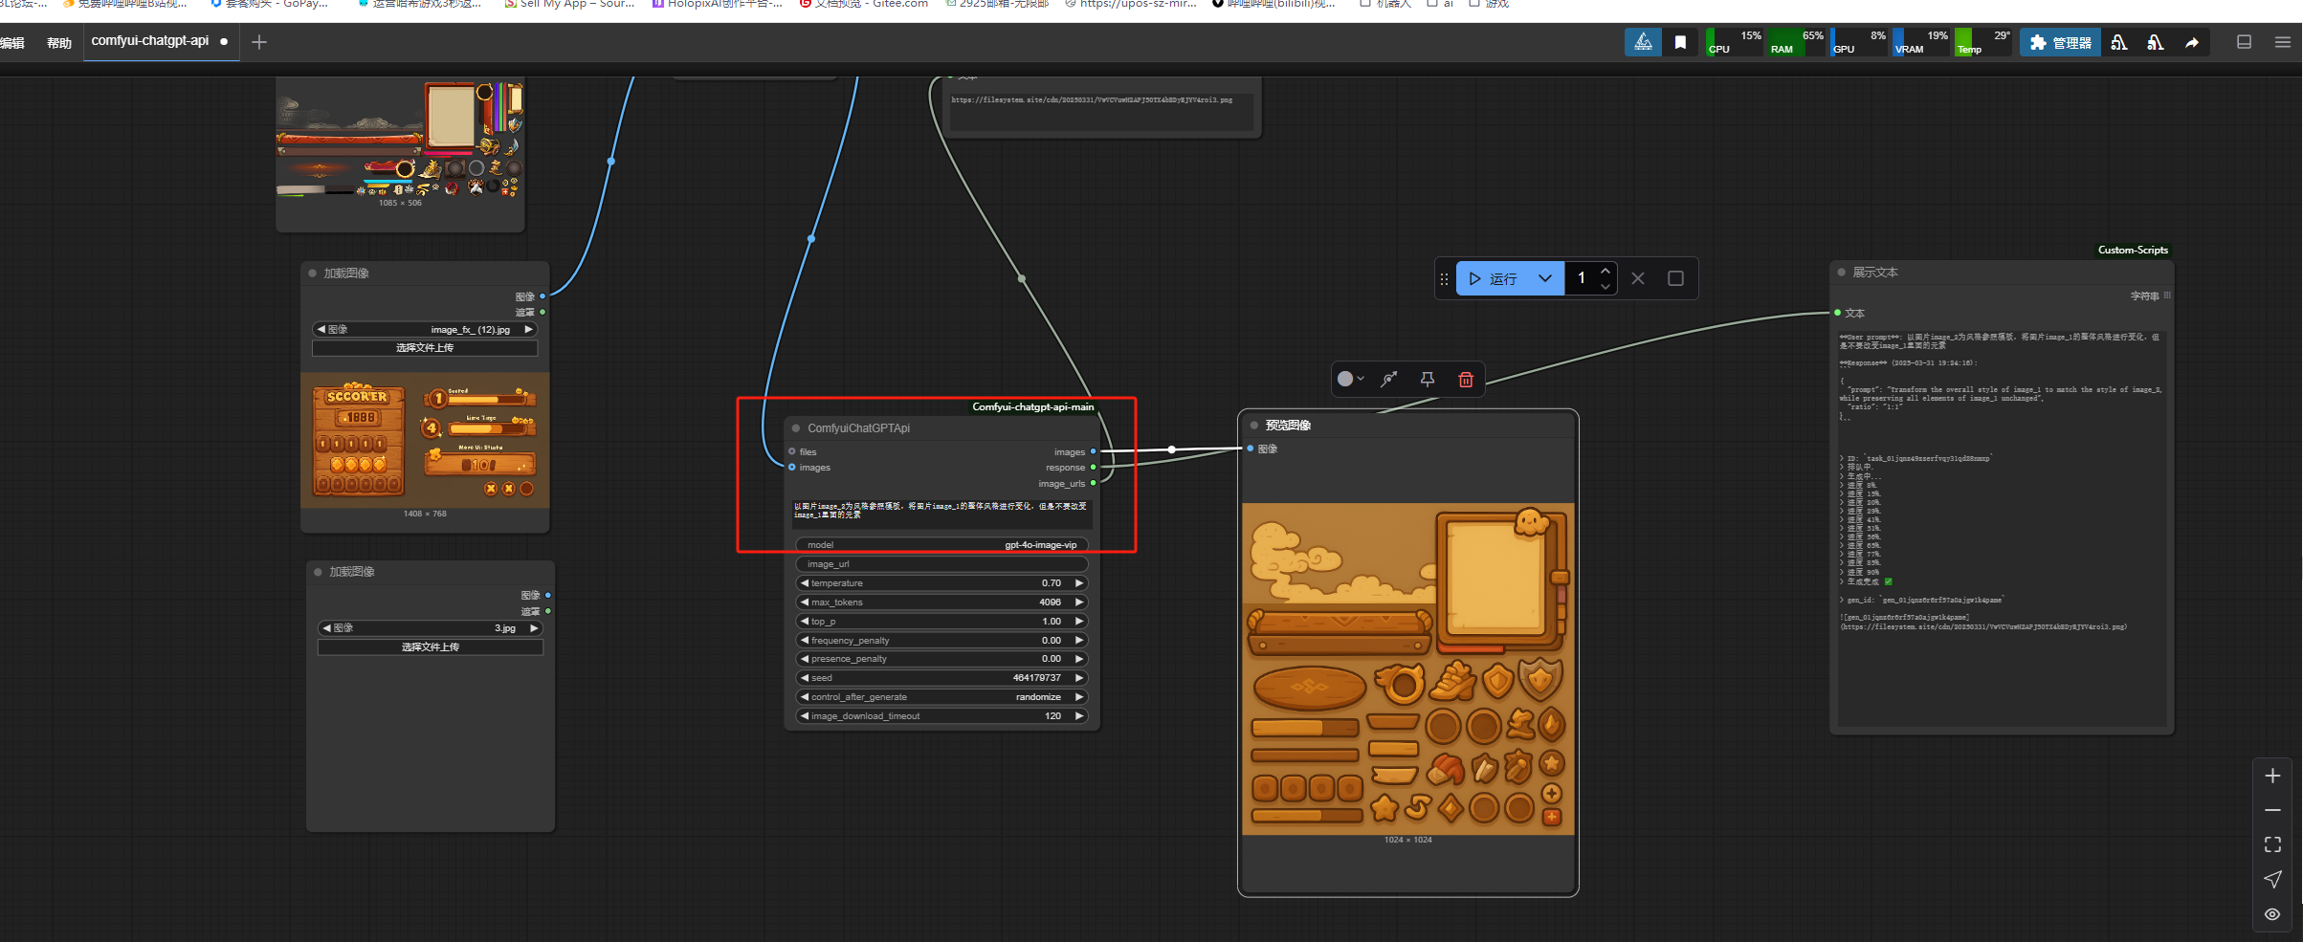
Task: Open the bookmark icon in top toolbar
Action: (1680, 42)
